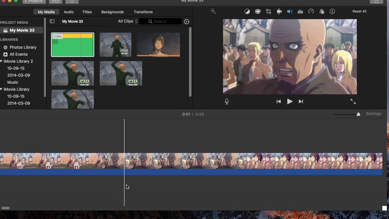
Task: Toggle the libraries sidebar visibility button
Action: pos(52,21)
